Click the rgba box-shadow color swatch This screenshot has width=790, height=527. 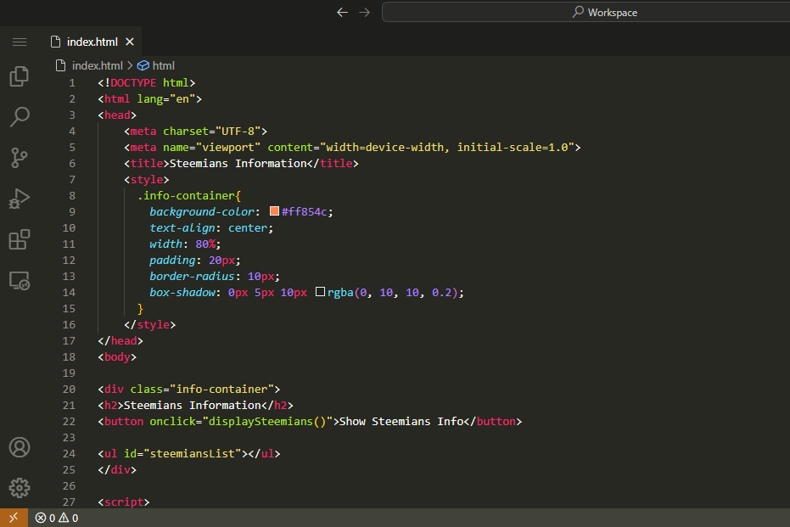pos(321,292)
